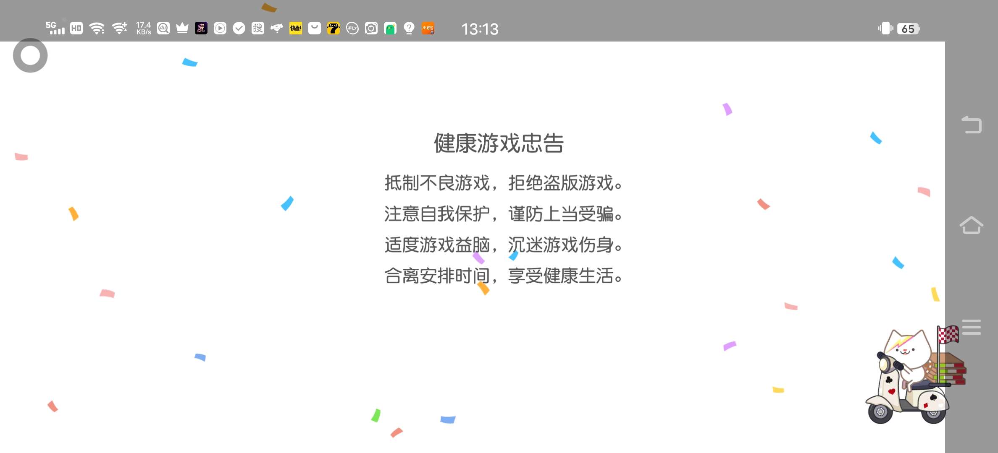The height and width of the screenshot is (453, 998).
Task: Tap the crown notification icon
Action: tap(182, 29)
